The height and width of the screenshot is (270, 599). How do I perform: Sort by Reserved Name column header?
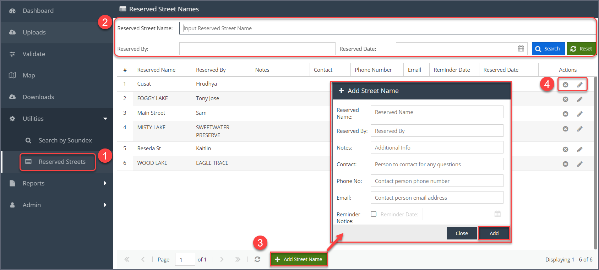point(162,70)
